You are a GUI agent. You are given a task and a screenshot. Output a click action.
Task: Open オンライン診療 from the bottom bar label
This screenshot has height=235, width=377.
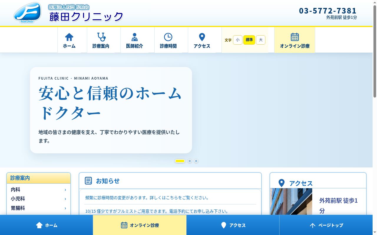tap(144, 225)
